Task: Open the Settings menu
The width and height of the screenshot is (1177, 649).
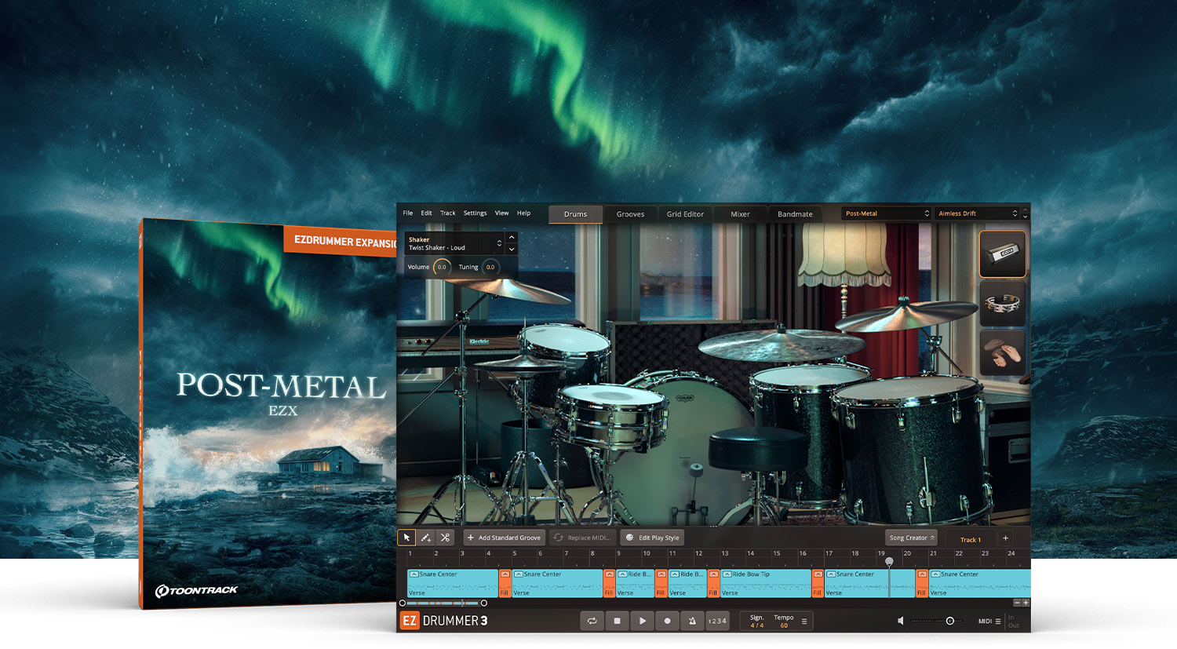Action: point(475,213)
